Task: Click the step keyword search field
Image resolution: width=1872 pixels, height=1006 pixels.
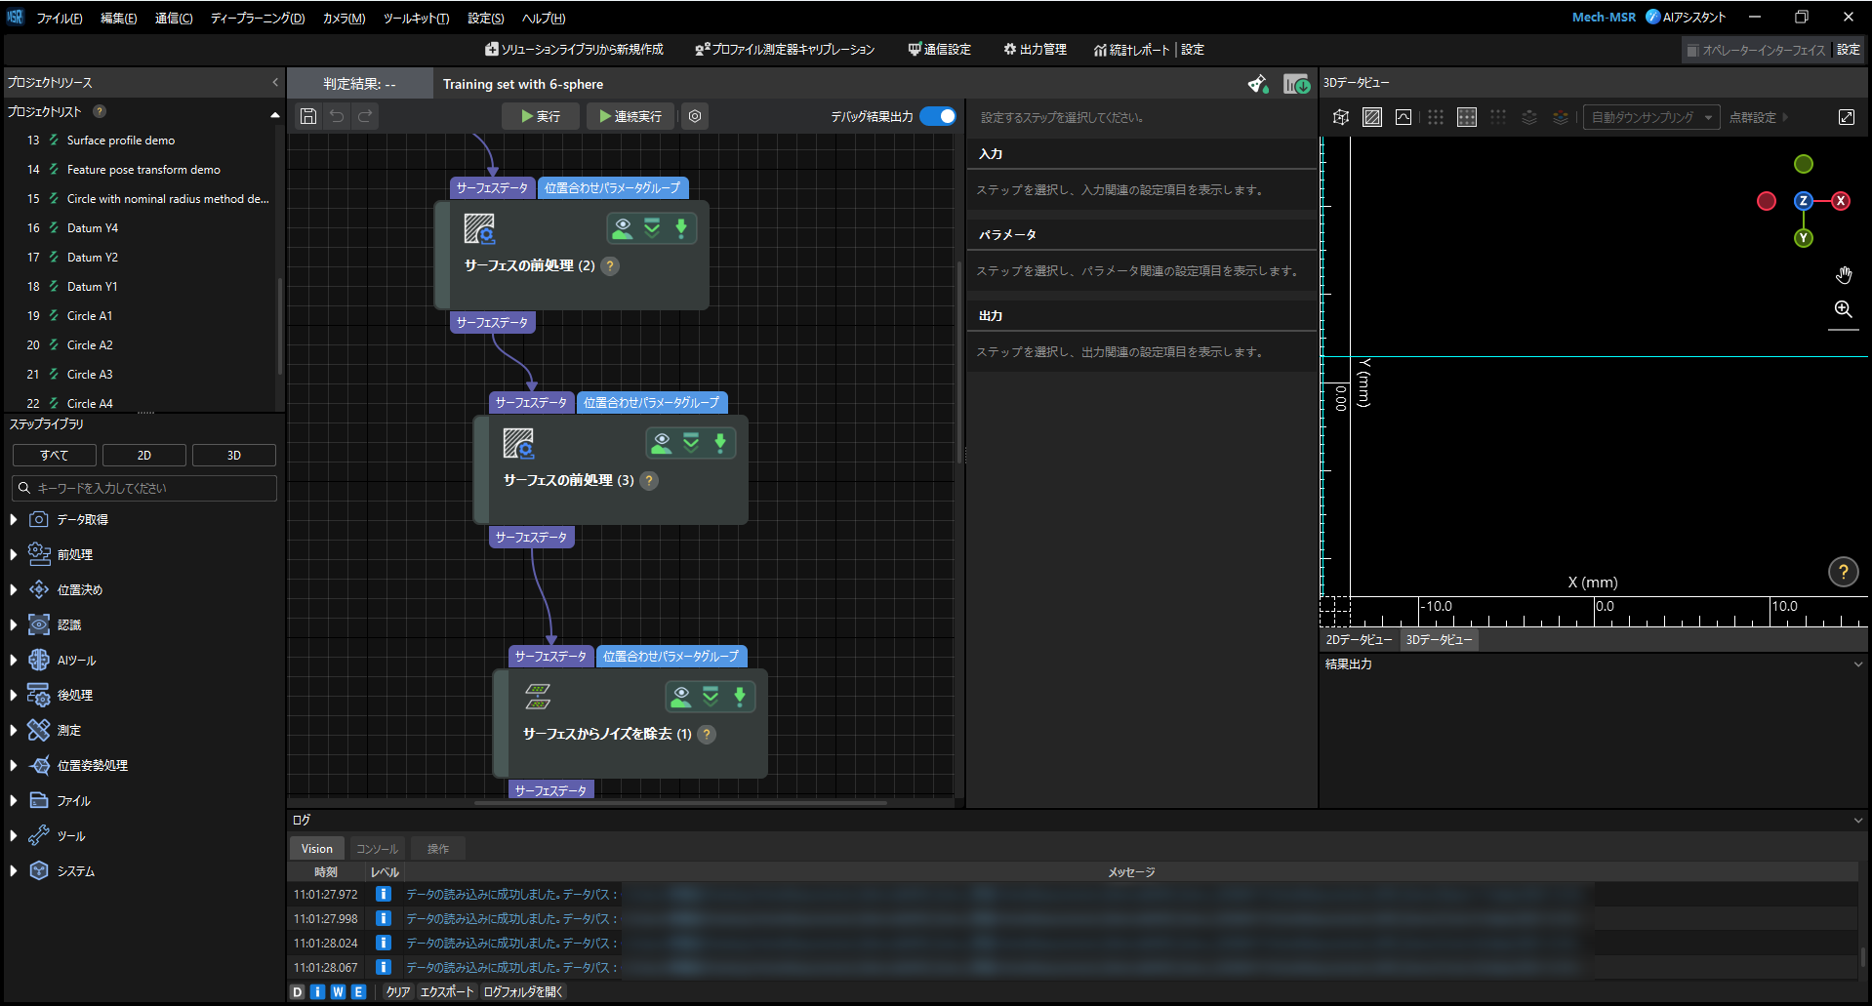Action: point(144,488)
